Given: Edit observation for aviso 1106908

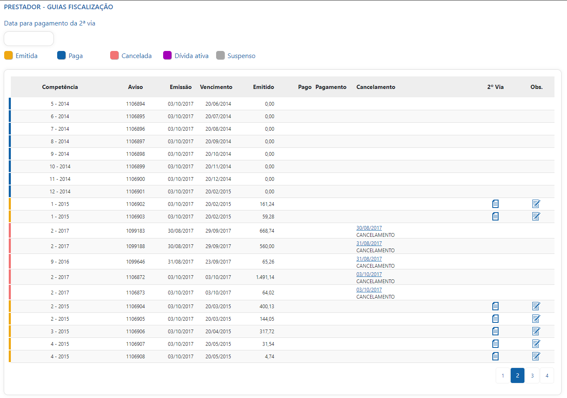Looking at the screenshot, I should pos(536,356).
